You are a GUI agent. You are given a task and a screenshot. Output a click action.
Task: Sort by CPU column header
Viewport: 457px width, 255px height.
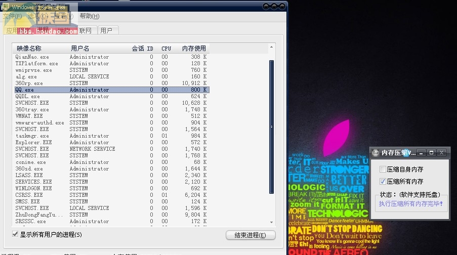tap(166, 49)
